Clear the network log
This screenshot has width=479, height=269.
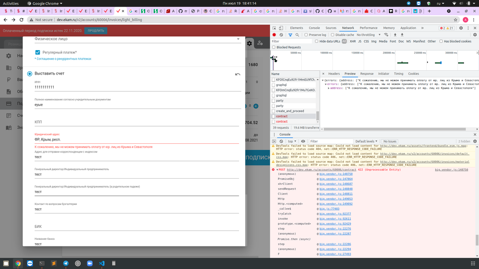click(x=282, y=35)
